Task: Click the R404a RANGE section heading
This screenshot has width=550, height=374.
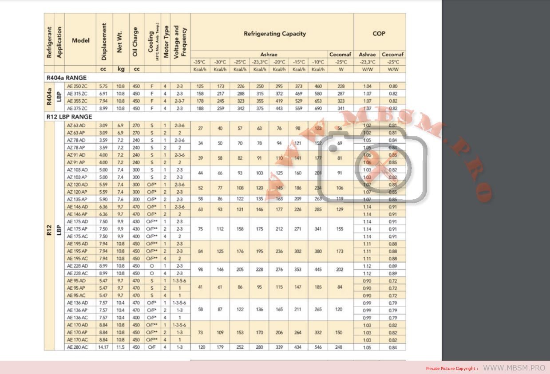Action: (x=67, y=78)
